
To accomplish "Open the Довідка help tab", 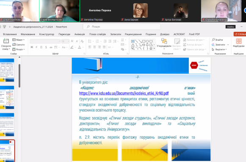I will (x=165, y=34).
